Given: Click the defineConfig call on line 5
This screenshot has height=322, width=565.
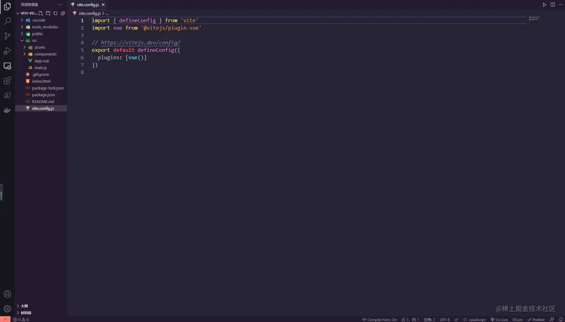Looking at the screenshot, I should [x=156, y=50].
